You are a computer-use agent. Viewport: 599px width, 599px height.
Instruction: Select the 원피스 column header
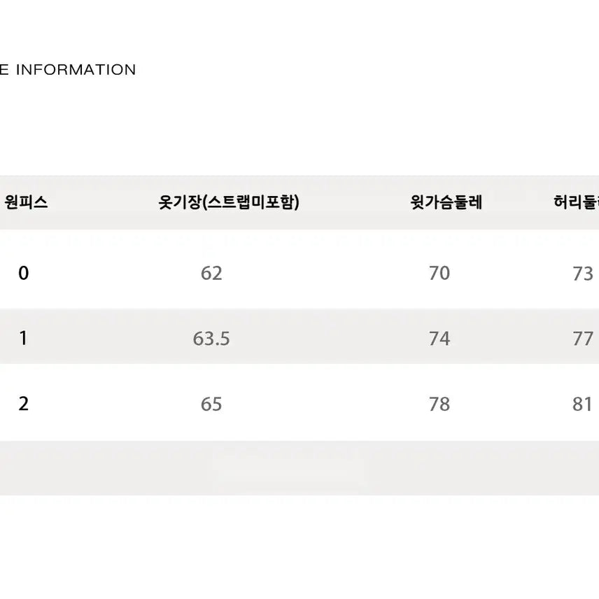(x=26, y=202)
